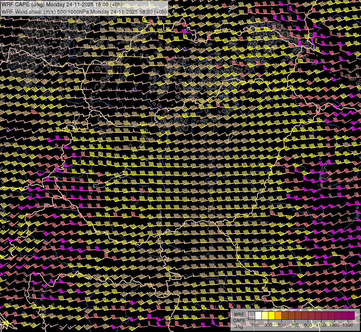Click the WRF CAPE (J/kg) title line
Viewport: 361px width, 332px height.
tap(62, 4)
